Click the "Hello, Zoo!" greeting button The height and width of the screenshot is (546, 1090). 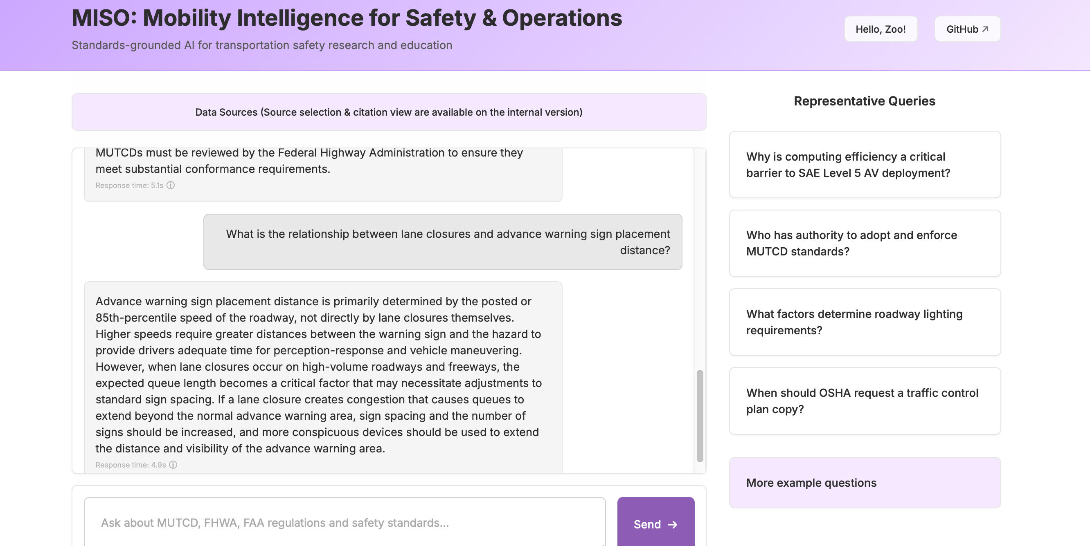[x=881, y=29]
